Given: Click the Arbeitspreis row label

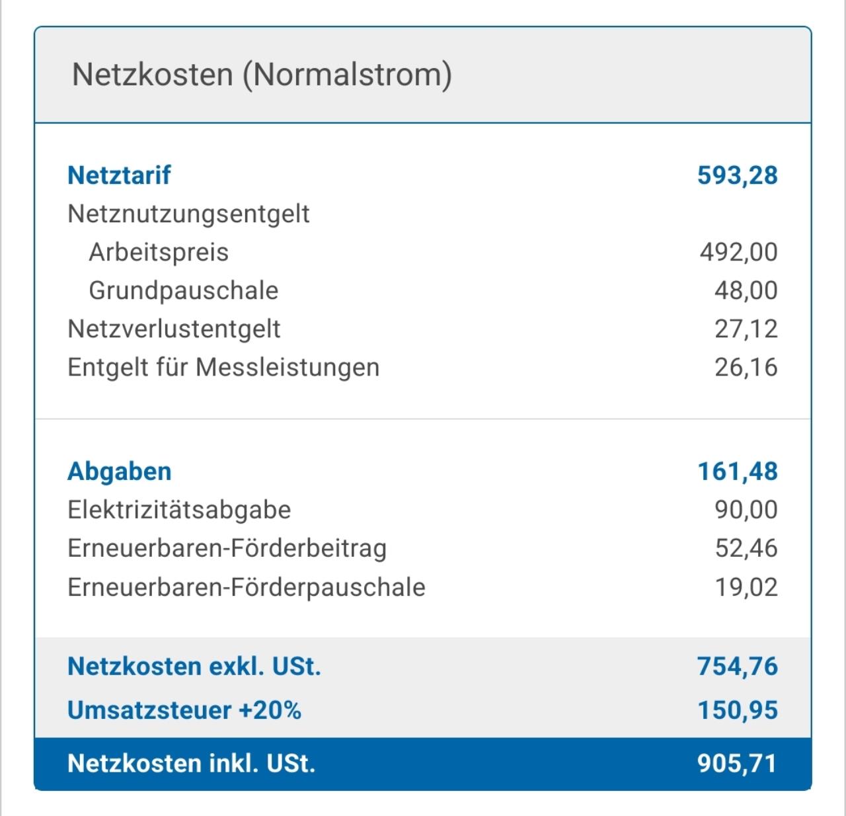Looking at the screenshot, I should (x=159, y=252).
